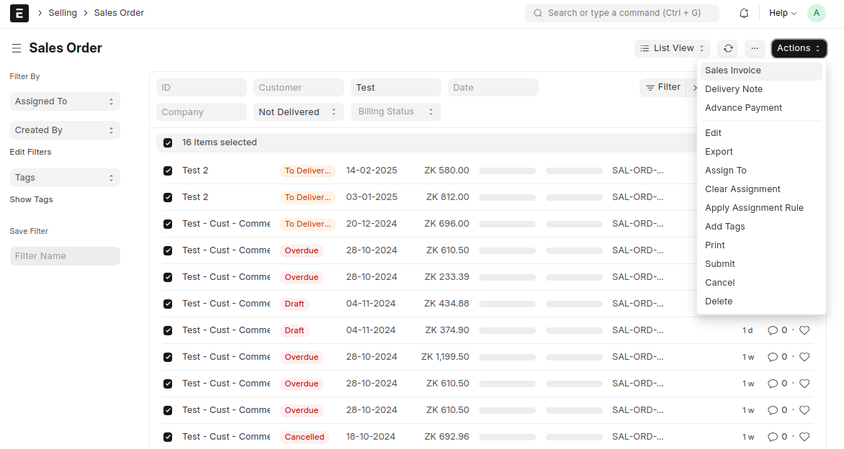Viewport: 844px width, 449px height.
Task: Click the Edit Filters link
Action: pos(31,152)
